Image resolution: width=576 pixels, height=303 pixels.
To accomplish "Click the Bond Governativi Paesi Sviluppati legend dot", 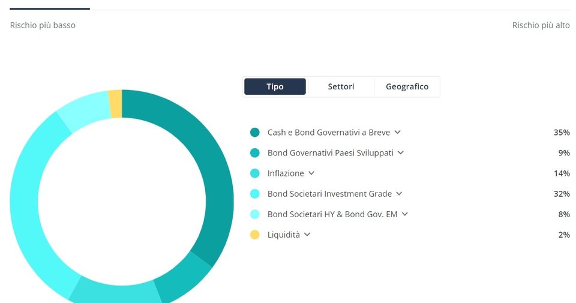I will click(254, 153).
